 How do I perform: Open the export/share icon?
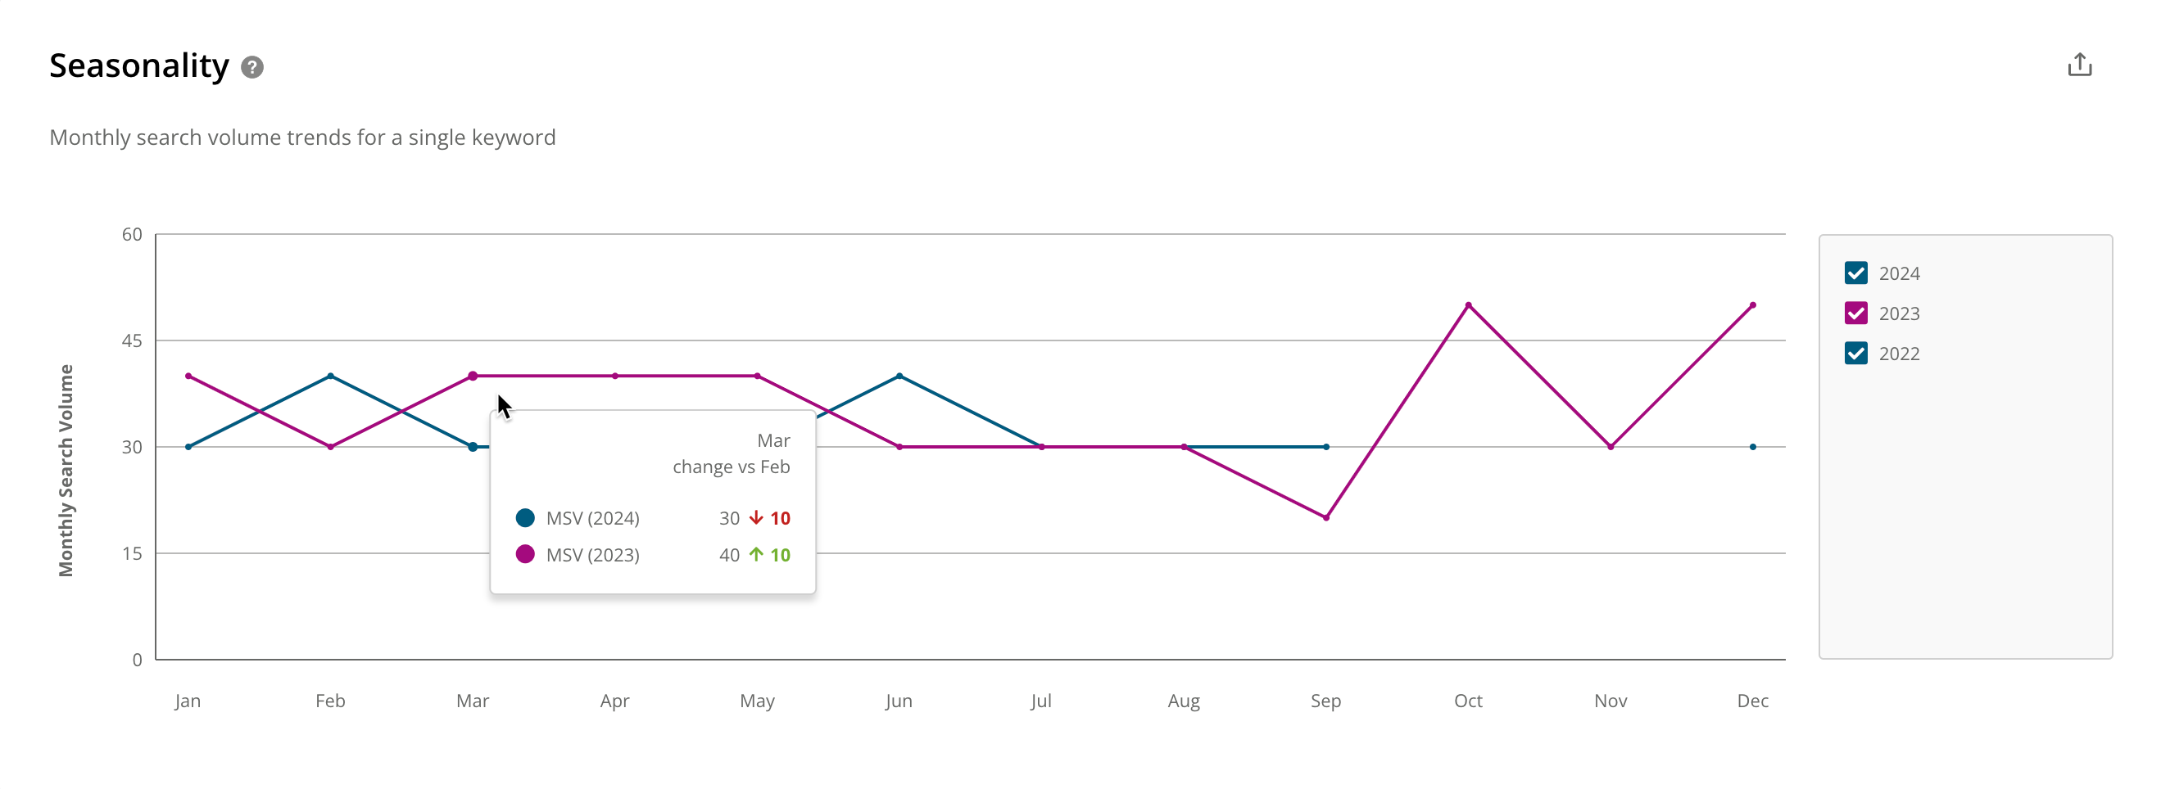coord(2080,65)
